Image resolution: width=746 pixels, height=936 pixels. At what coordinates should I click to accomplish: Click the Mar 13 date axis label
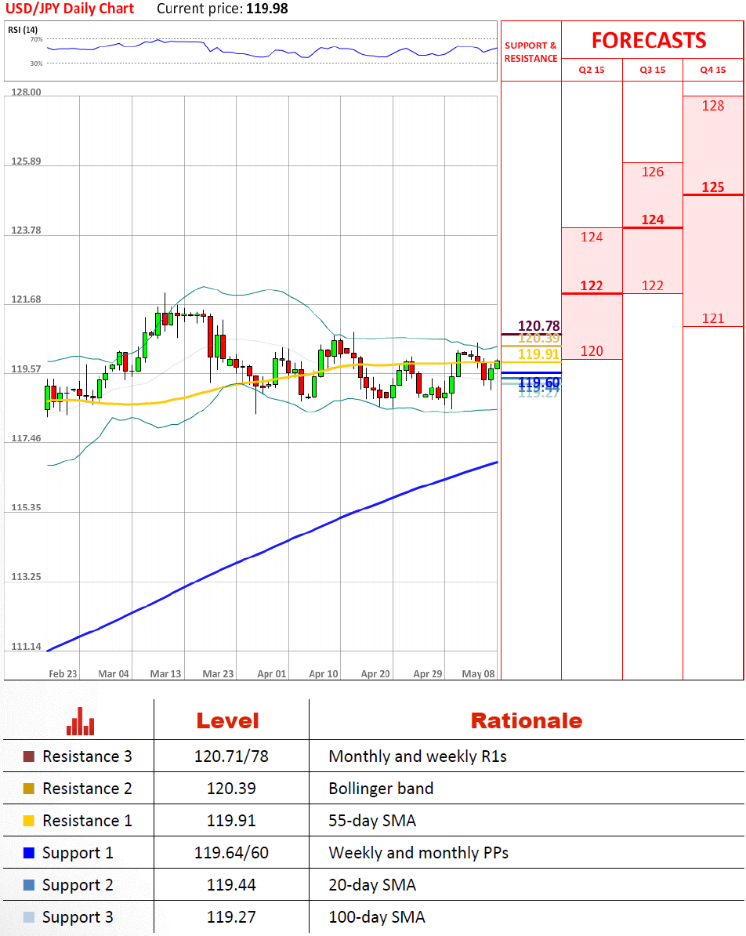(165, 674)
